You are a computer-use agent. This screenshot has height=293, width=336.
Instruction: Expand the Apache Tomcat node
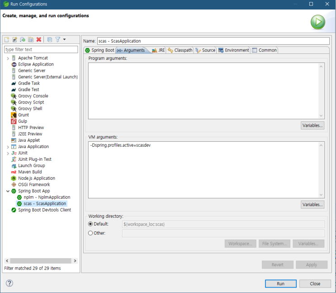[8, 58]
